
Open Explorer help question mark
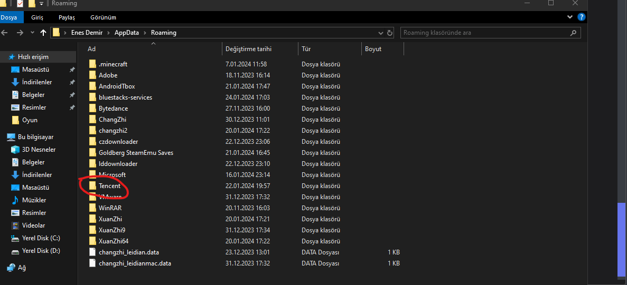[x=582, y=17]
